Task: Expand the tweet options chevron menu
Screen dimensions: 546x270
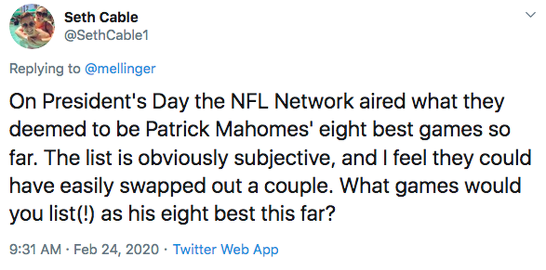Action: point(530,15)
